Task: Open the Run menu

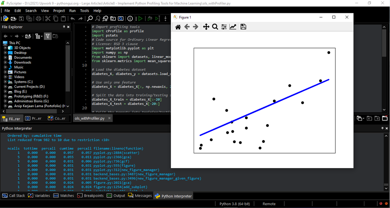Action: click(72, 10)
